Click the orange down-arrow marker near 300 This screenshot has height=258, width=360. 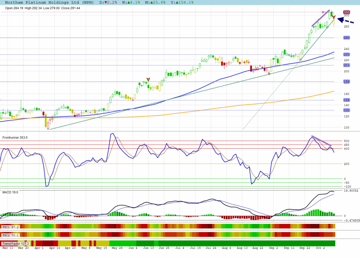(x=334, y=17)
